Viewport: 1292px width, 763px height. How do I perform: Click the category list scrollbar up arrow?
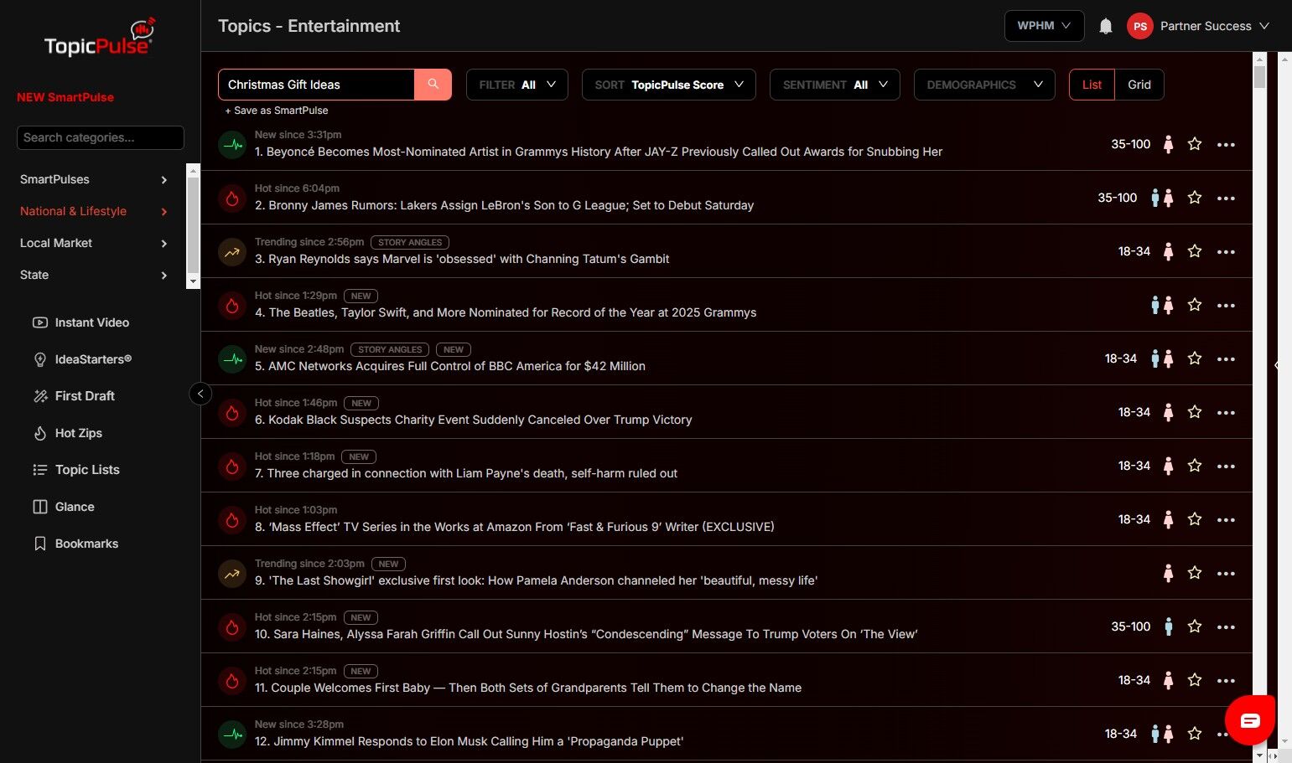click(x=194, y=170)
